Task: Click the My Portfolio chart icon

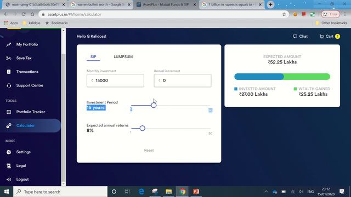Action: click(x=9, y=44)
